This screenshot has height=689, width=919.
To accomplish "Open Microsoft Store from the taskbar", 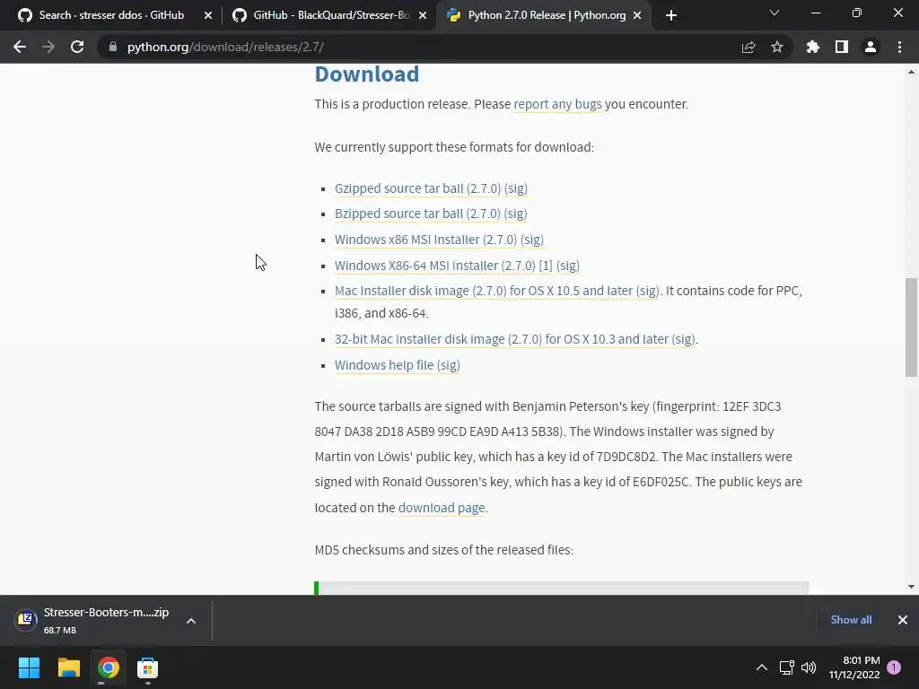I will pyautogui.click(x=147, y=667).
